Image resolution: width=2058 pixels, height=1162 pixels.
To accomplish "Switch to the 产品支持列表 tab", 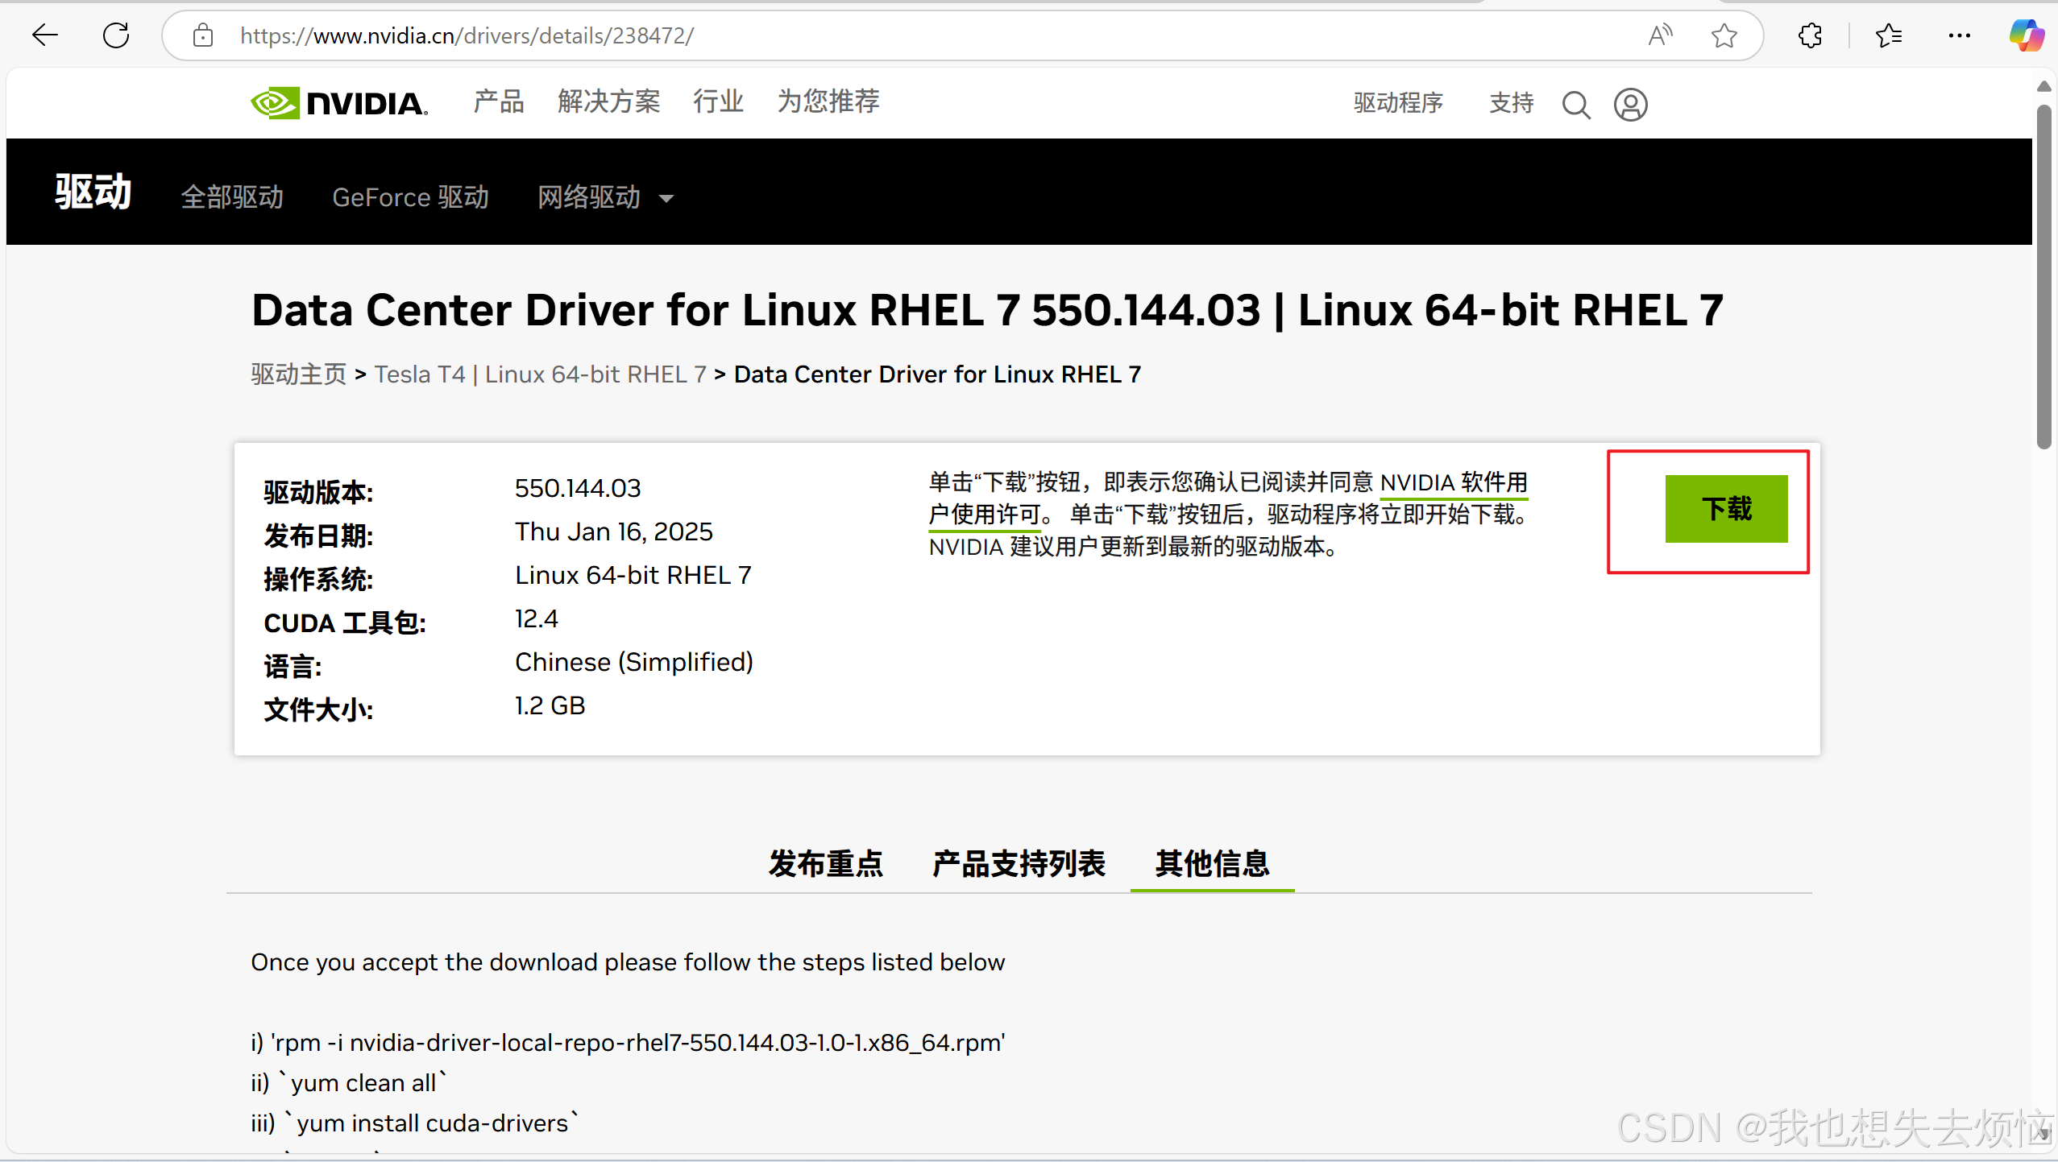I will point(1019,864).
